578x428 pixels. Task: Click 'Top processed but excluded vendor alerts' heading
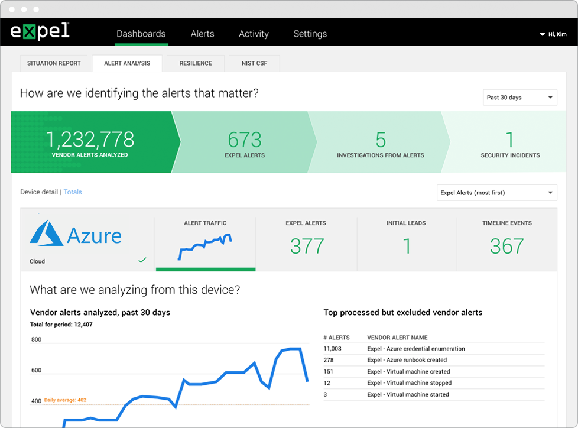pyautogui.click(x=403, y=313)
